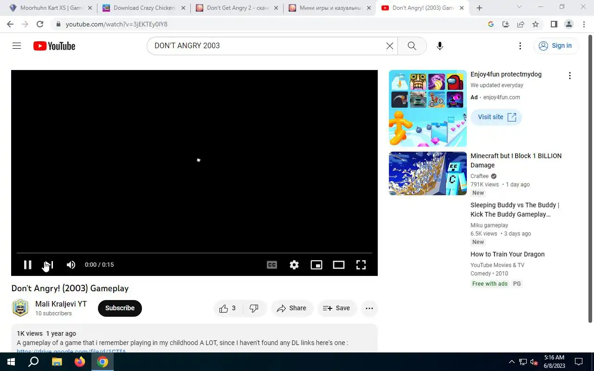Switch to Download Crazy Chicken tab
The width and height of the screenshot is (594, 371).
click(144, 8)
